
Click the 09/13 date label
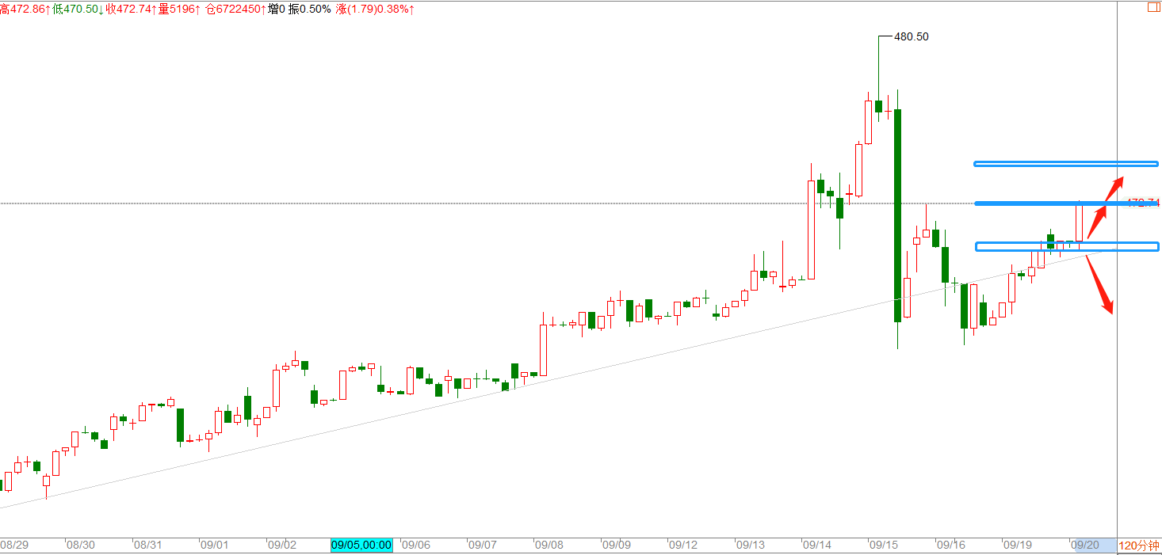751,545
